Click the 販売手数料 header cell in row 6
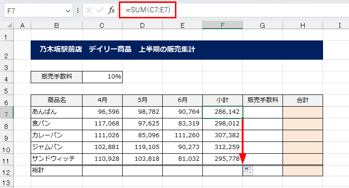 click(x=263, y=101)
